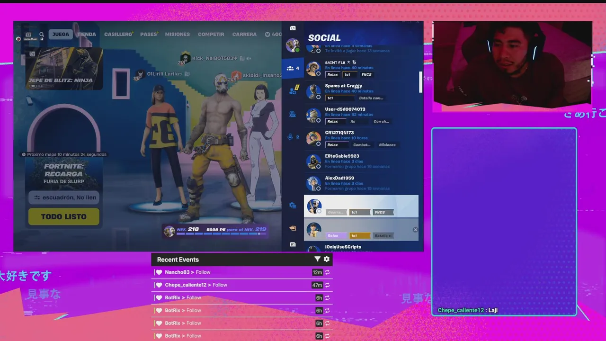This screenshot has height=341, width=606.
Task: Click the Recent Events panel title
Action: (x=178, y=260)
